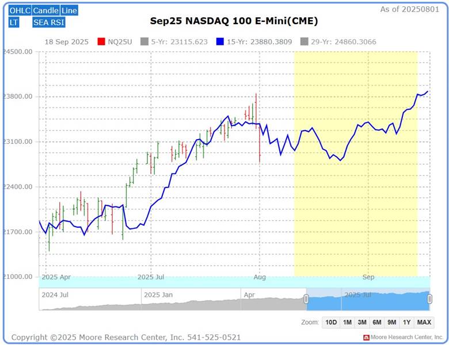The width and height of the screenshot is (449, 345).
Task: Click the 21700.00 price axis label
Action: [x=18, y=232]
